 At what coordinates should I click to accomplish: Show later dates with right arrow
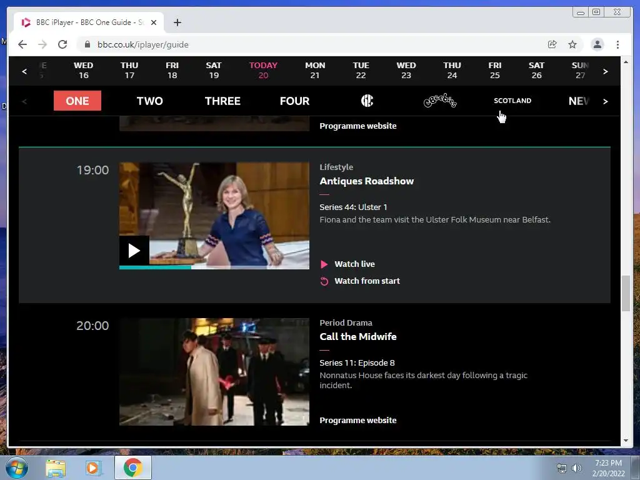click(605, 71)
